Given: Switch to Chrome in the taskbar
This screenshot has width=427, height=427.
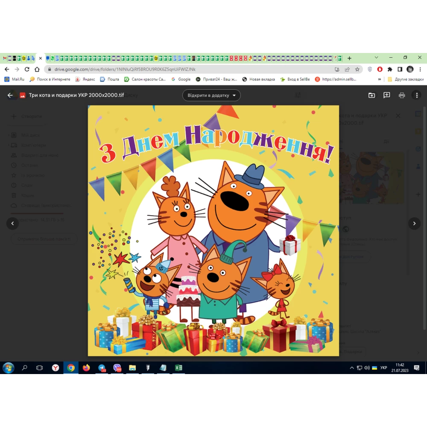Looking at the screenshot, I should click(x=71, y=368).
